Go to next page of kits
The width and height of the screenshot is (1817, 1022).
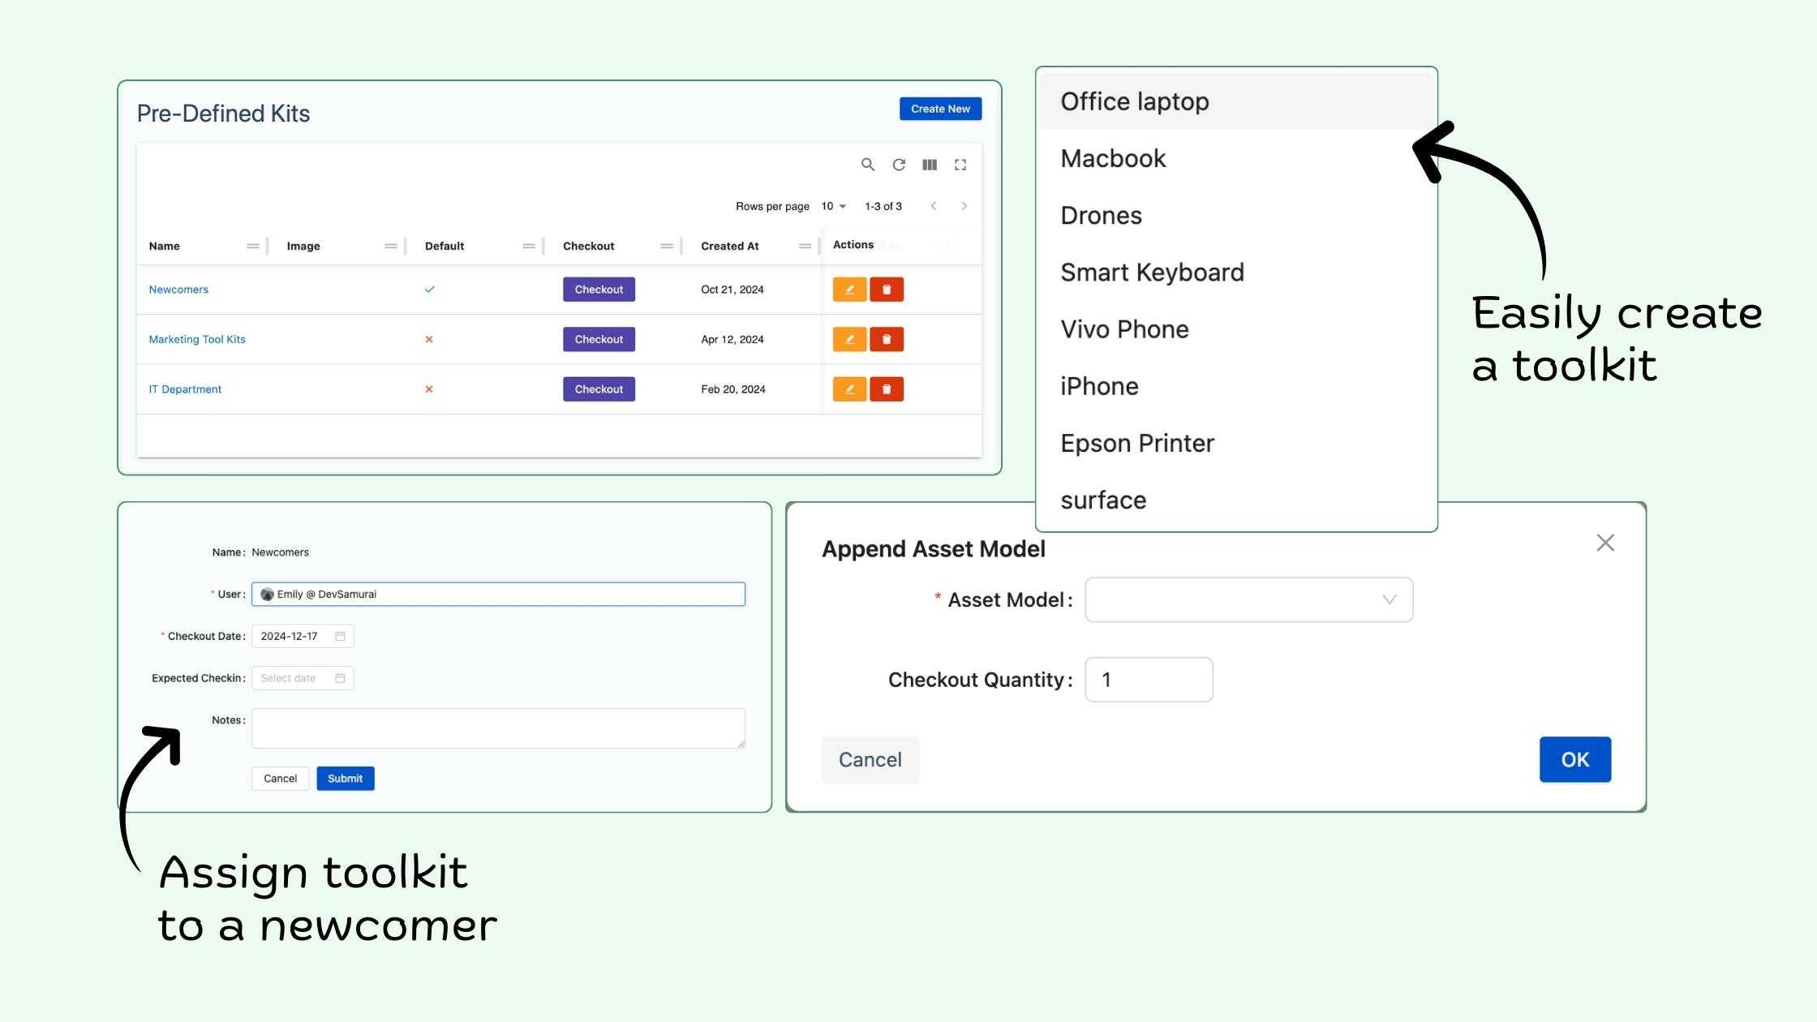(x=964, y=206)
